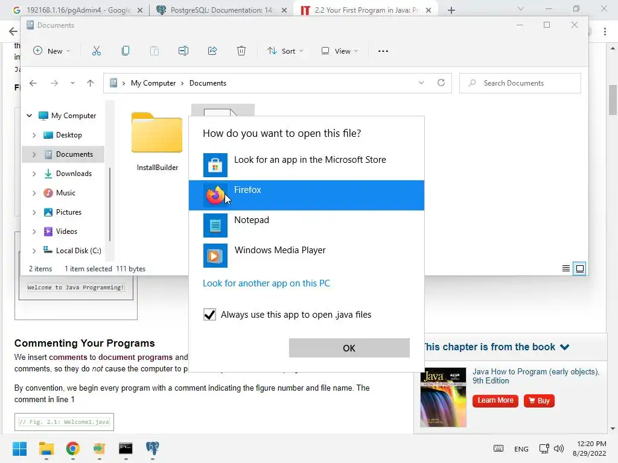
Task: Select the Your First Program in Java tab
Action: (x=365, y=10)
